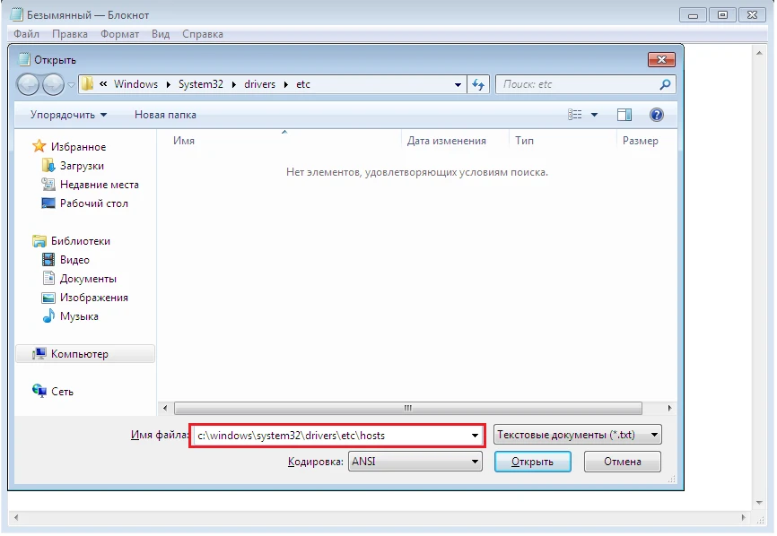The width and height of the screenshot is (777, 536).
Task: Open the Кодировка encoding dropdown
Action: (415, 462)
